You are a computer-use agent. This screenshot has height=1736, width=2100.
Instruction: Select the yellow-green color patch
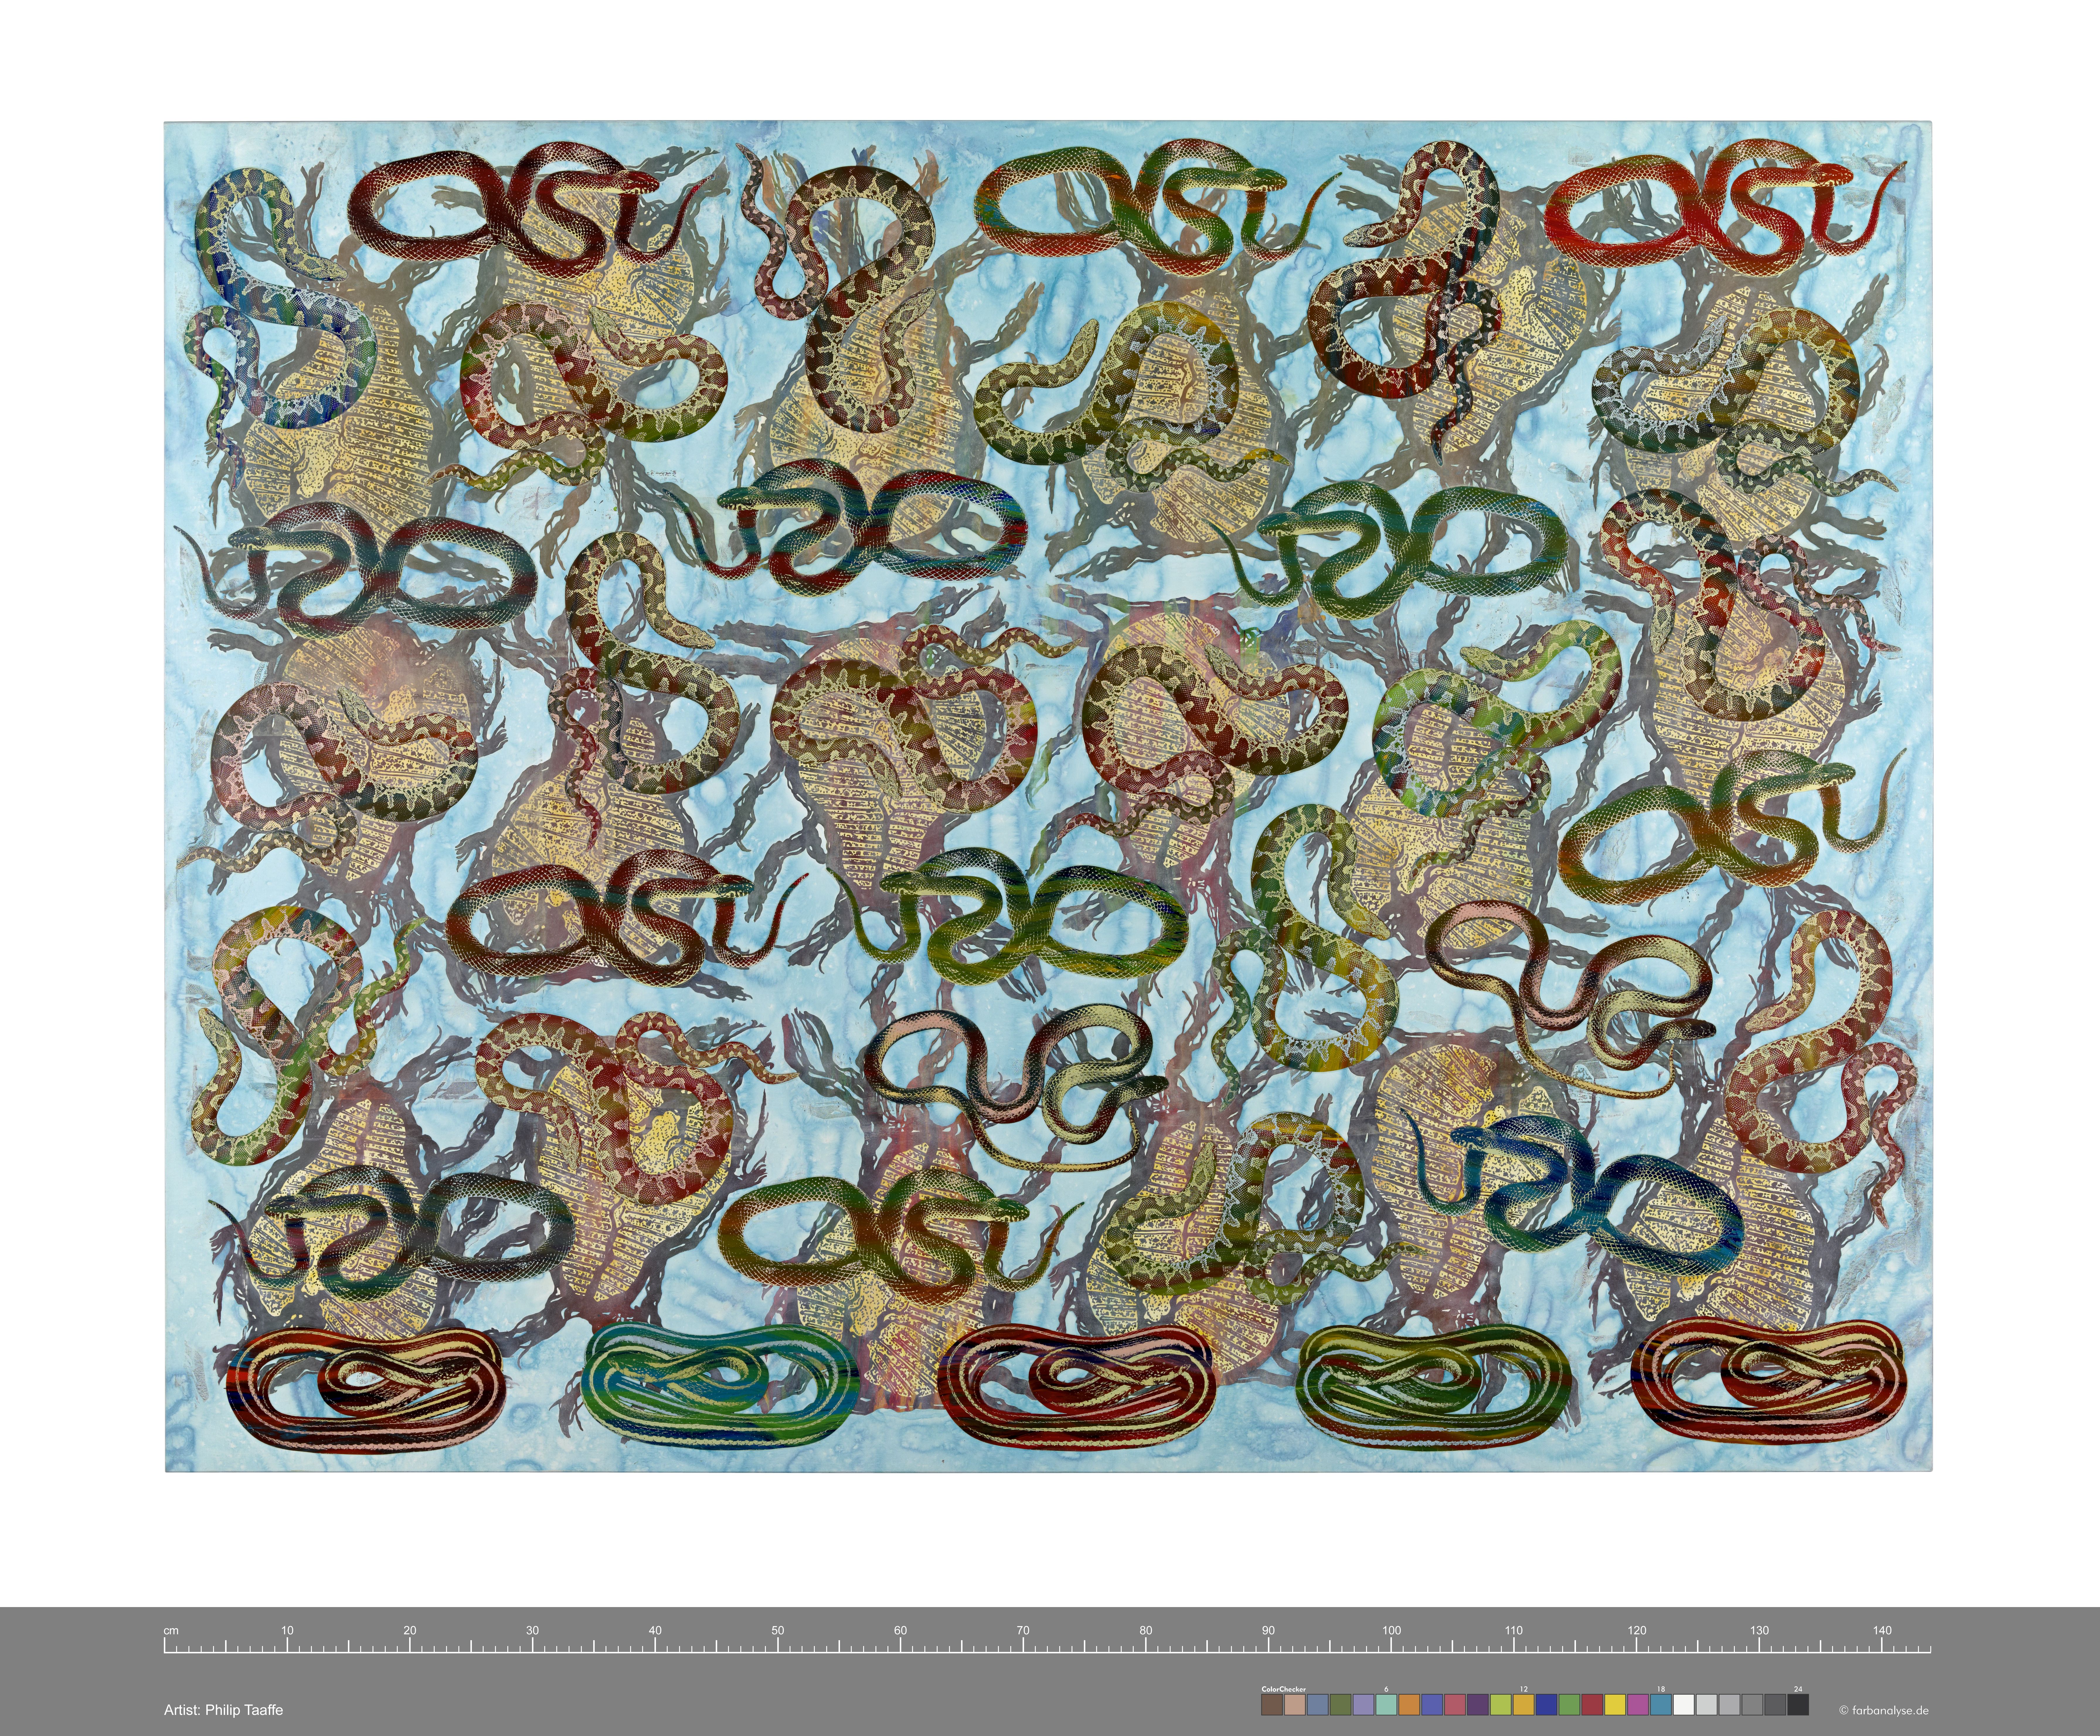[x=1501, y=1705]
